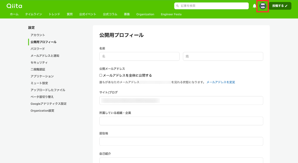The width and height of the screenshot is (298, 163).
Task: Open the notifications bell
Action: tap(254, 6)
